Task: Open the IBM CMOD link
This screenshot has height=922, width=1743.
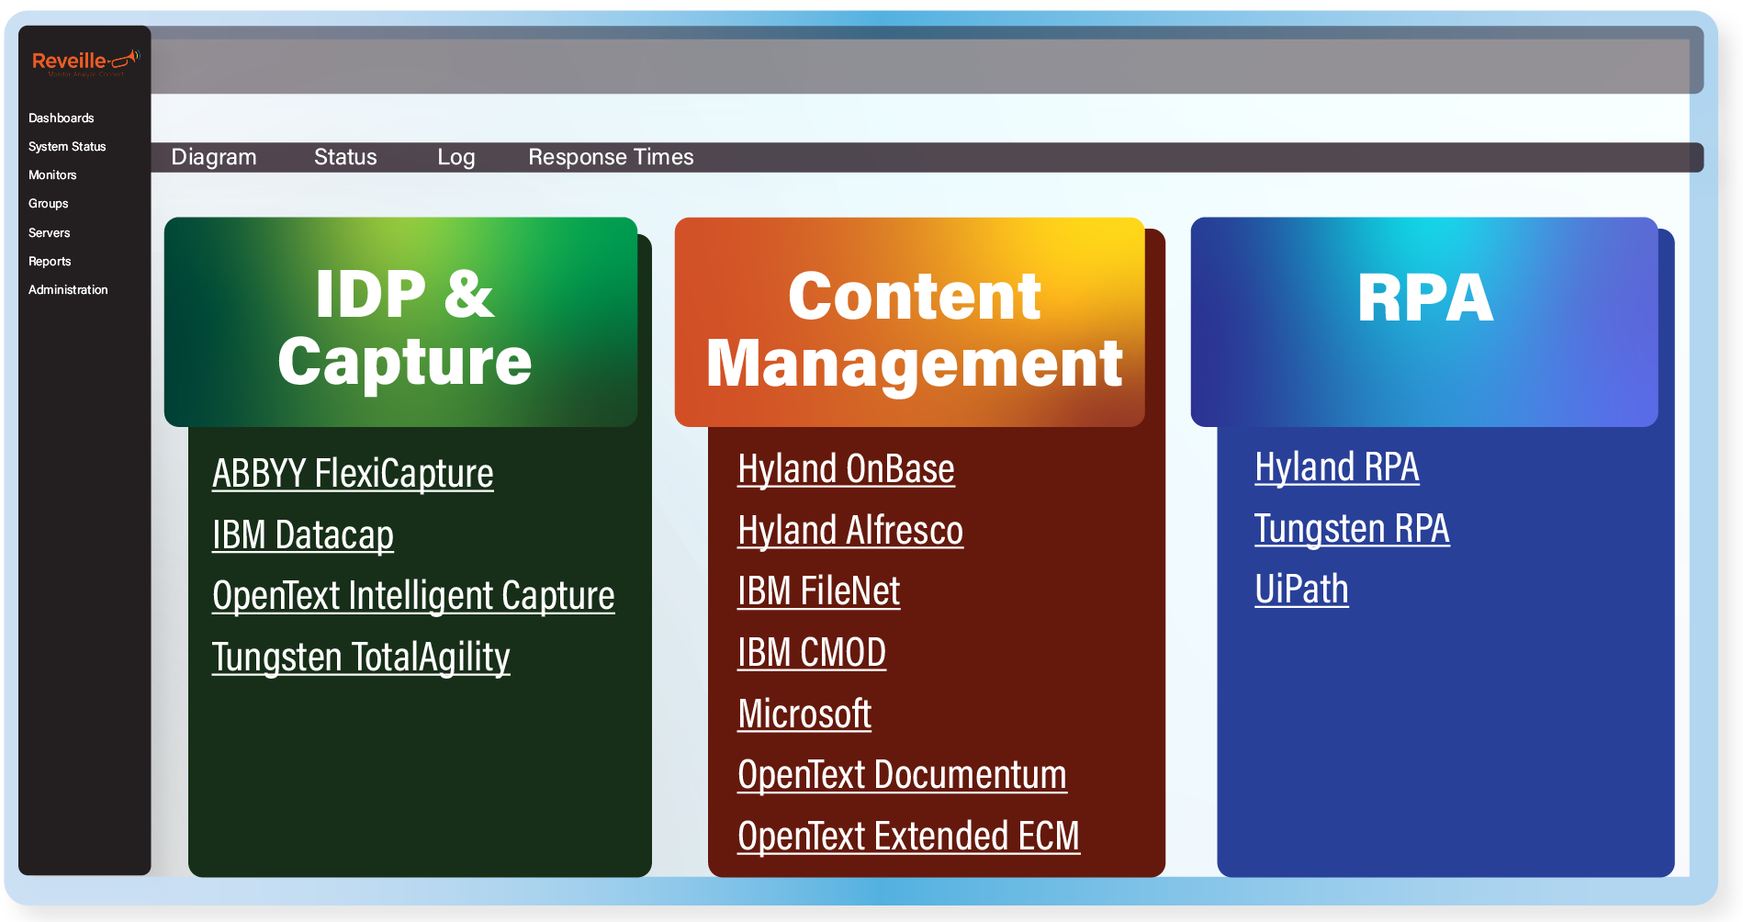Action: [x=812, y=653]
